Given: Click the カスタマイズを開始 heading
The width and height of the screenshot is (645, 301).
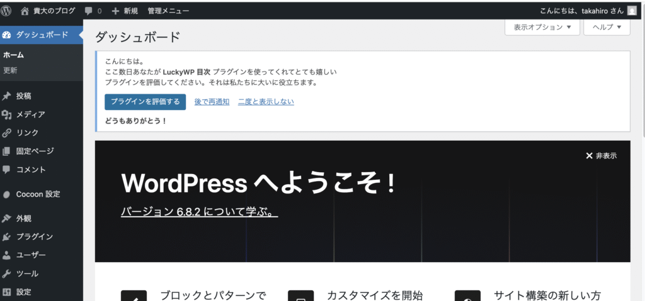Looking at the screenshot, I should [375, 295].
